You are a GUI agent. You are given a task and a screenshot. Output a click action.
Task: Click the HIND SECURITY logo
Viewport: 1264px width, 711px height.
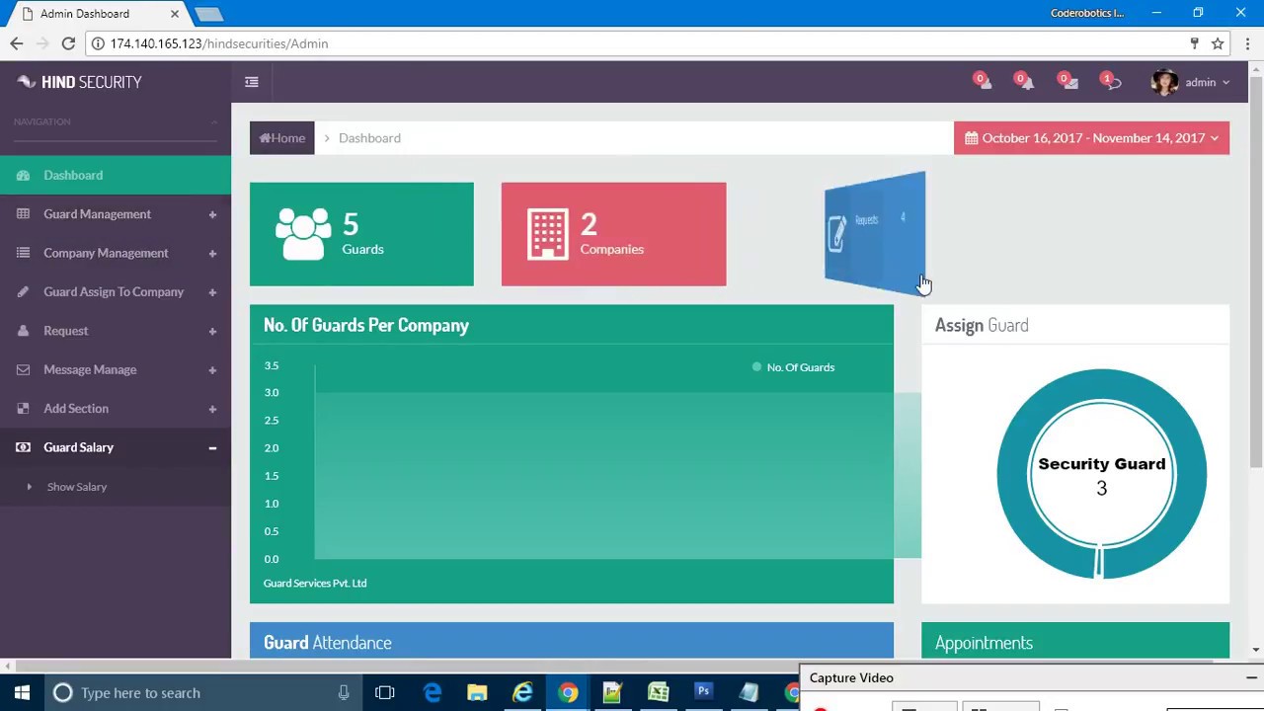(80, 82)
